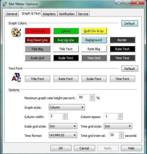Decrease the Column width value
This screenshot has width=147, height=154.
[65, 118]
